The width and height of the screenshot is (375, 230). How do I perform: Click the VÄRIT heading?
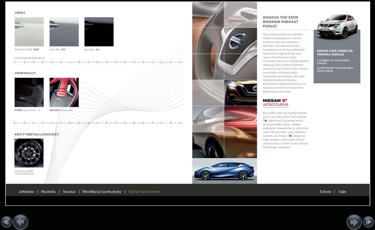tap(20, 13)
